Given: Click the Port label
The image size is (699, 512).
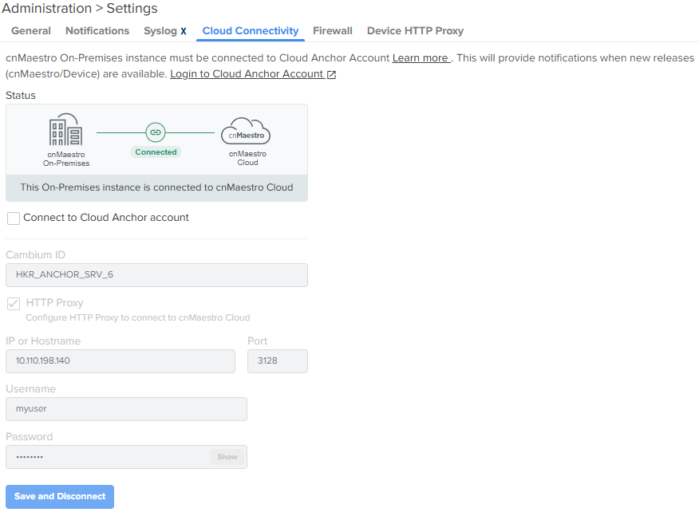Looking at the screenshot, I should 257,341.
